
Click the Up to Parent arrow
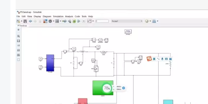40,21
